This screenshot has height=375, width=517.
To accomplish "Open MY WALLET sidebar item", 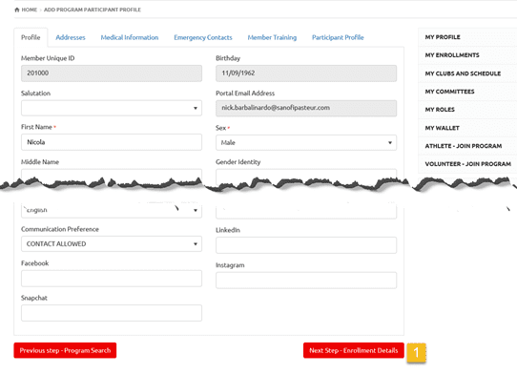I will tap(467, 128).
